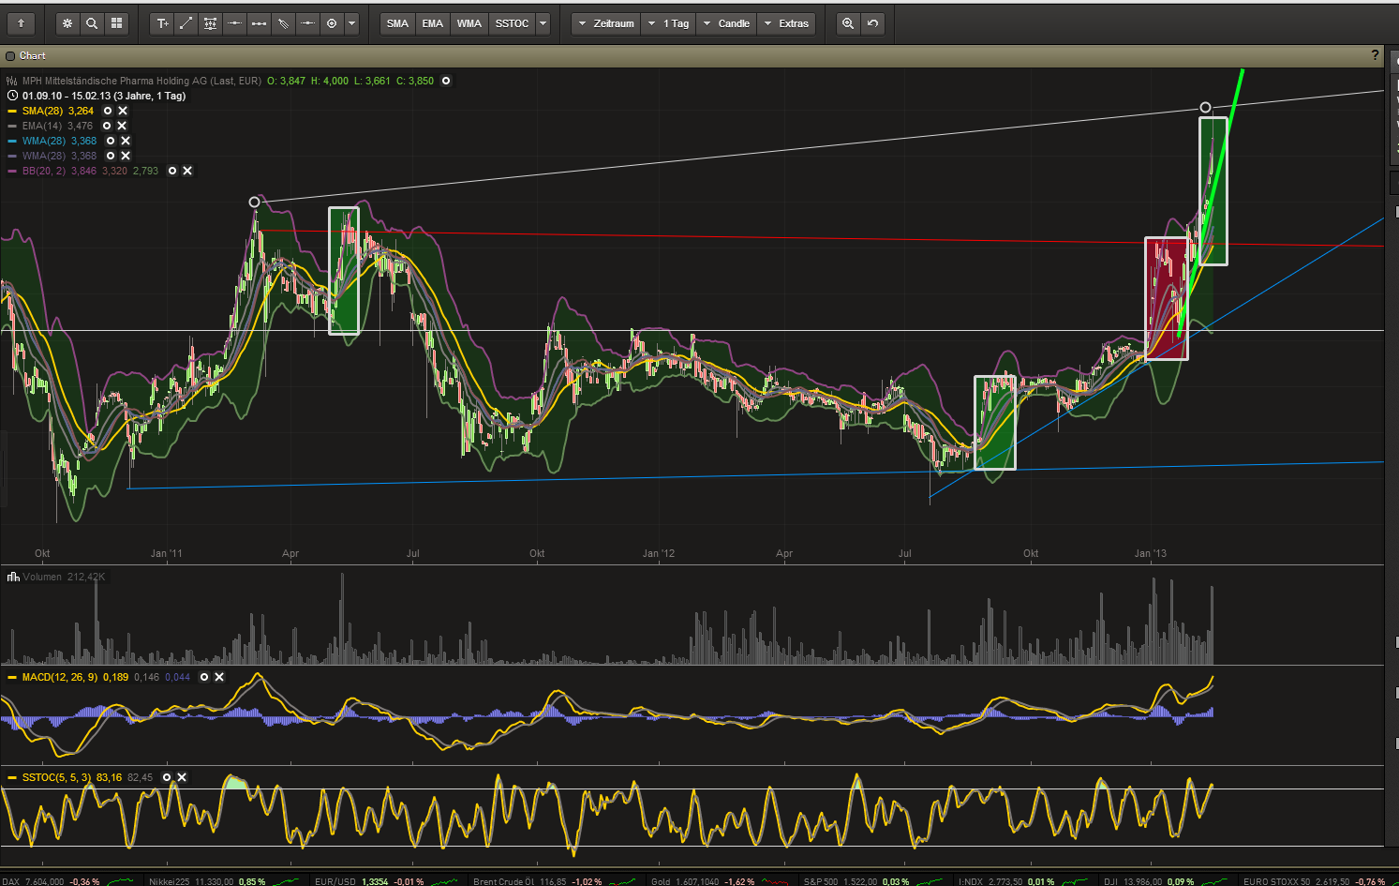Select the diagonal trend line tool
The image size is (1399, 886).
point(186,23)
